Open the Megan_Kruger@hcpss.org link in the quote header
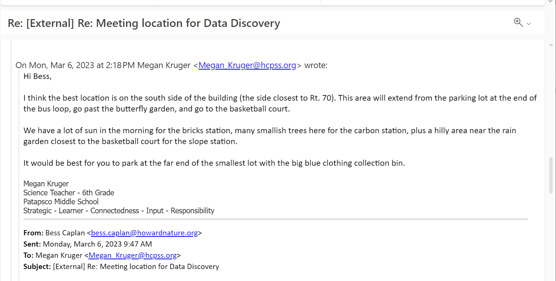 pos(247,65)
